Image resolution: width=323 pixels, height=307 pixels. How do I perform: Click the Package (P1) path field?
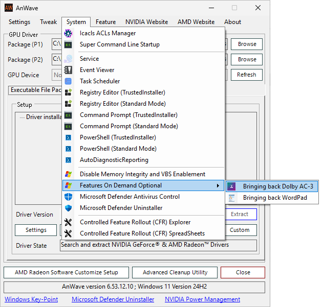[57, 44]
